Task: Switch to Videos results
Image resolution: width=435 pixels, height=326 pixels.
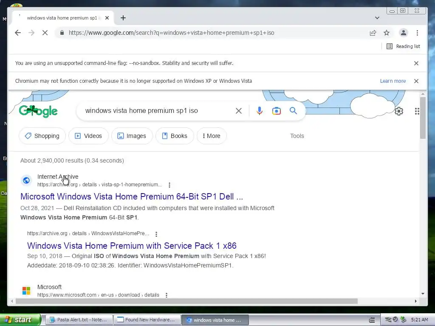Action: coord(88,136)
